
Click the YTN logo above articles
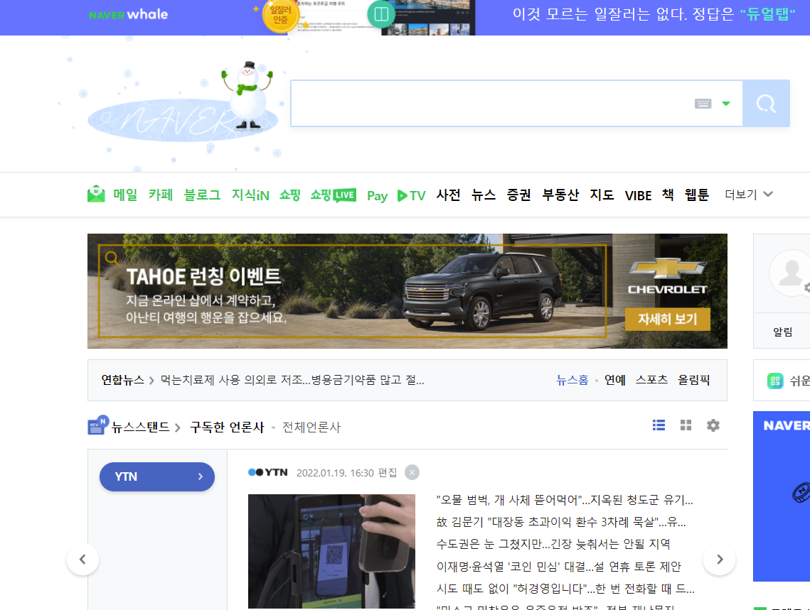point(267,472)
